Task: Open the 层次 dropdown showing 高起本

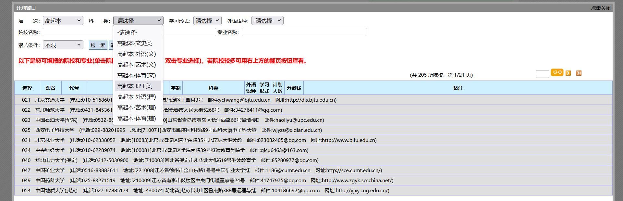Action: coord(63,21)
